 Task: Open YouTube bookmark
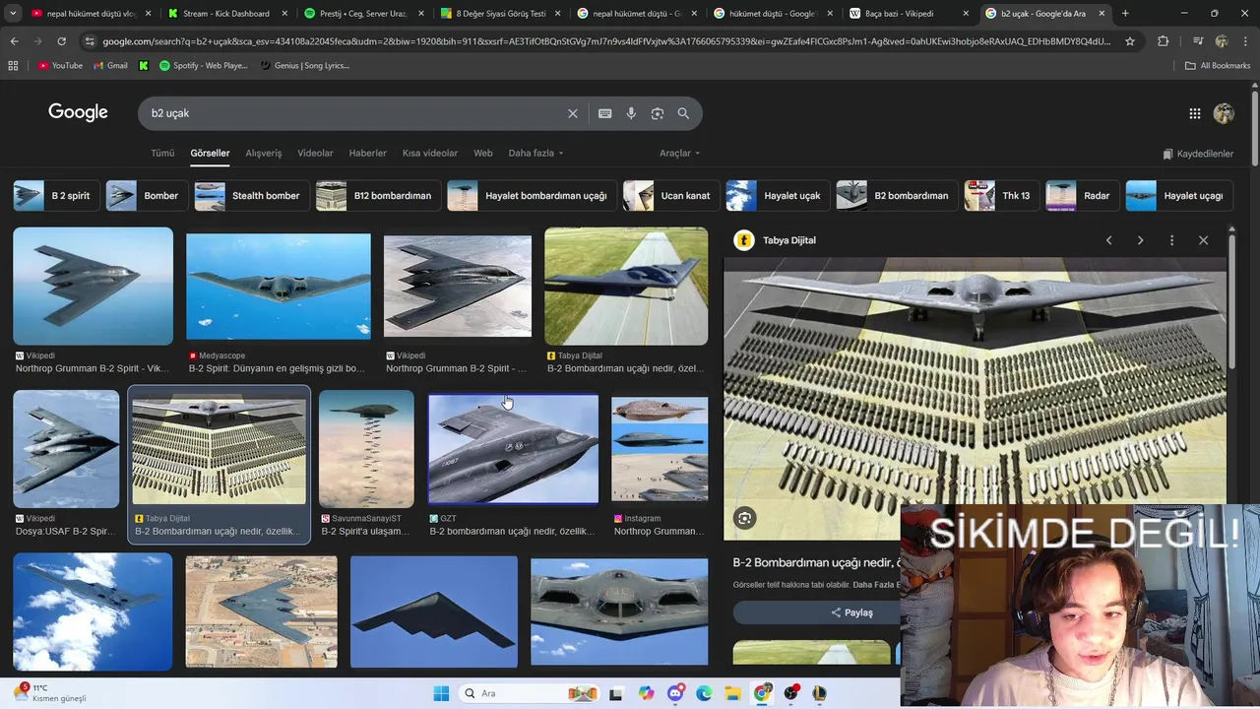[x=60, y=65]
